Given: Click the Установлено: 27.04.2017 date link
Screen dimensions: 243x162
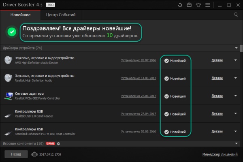Looking at the screenshot, I should [139, 114].
